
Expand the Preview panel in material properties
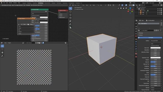click(x=141, y=33)
